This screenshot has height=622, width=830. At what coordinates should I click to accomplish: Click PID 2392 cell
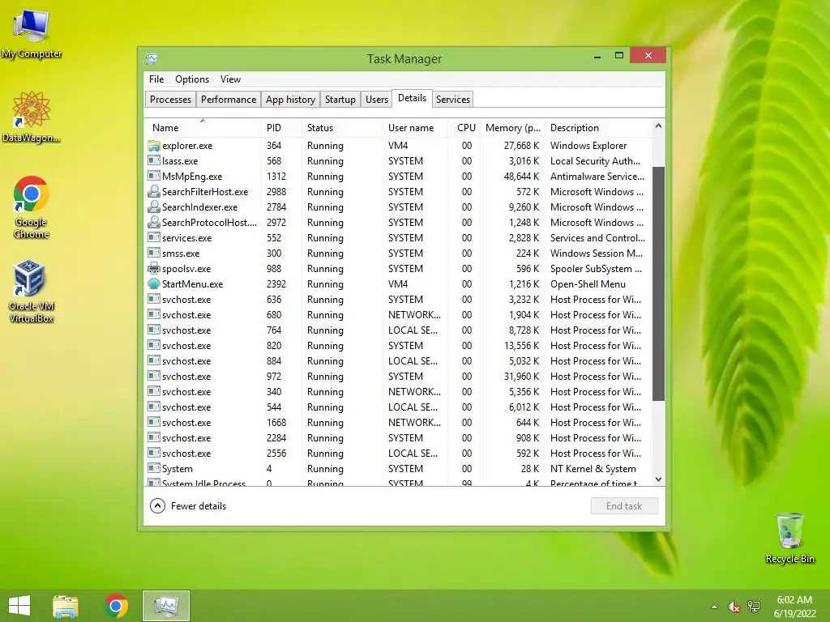point(276,284)
